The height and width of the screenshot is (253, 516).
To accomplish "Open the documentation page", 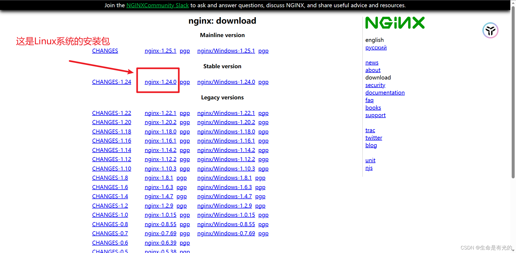I will point(385,93).
